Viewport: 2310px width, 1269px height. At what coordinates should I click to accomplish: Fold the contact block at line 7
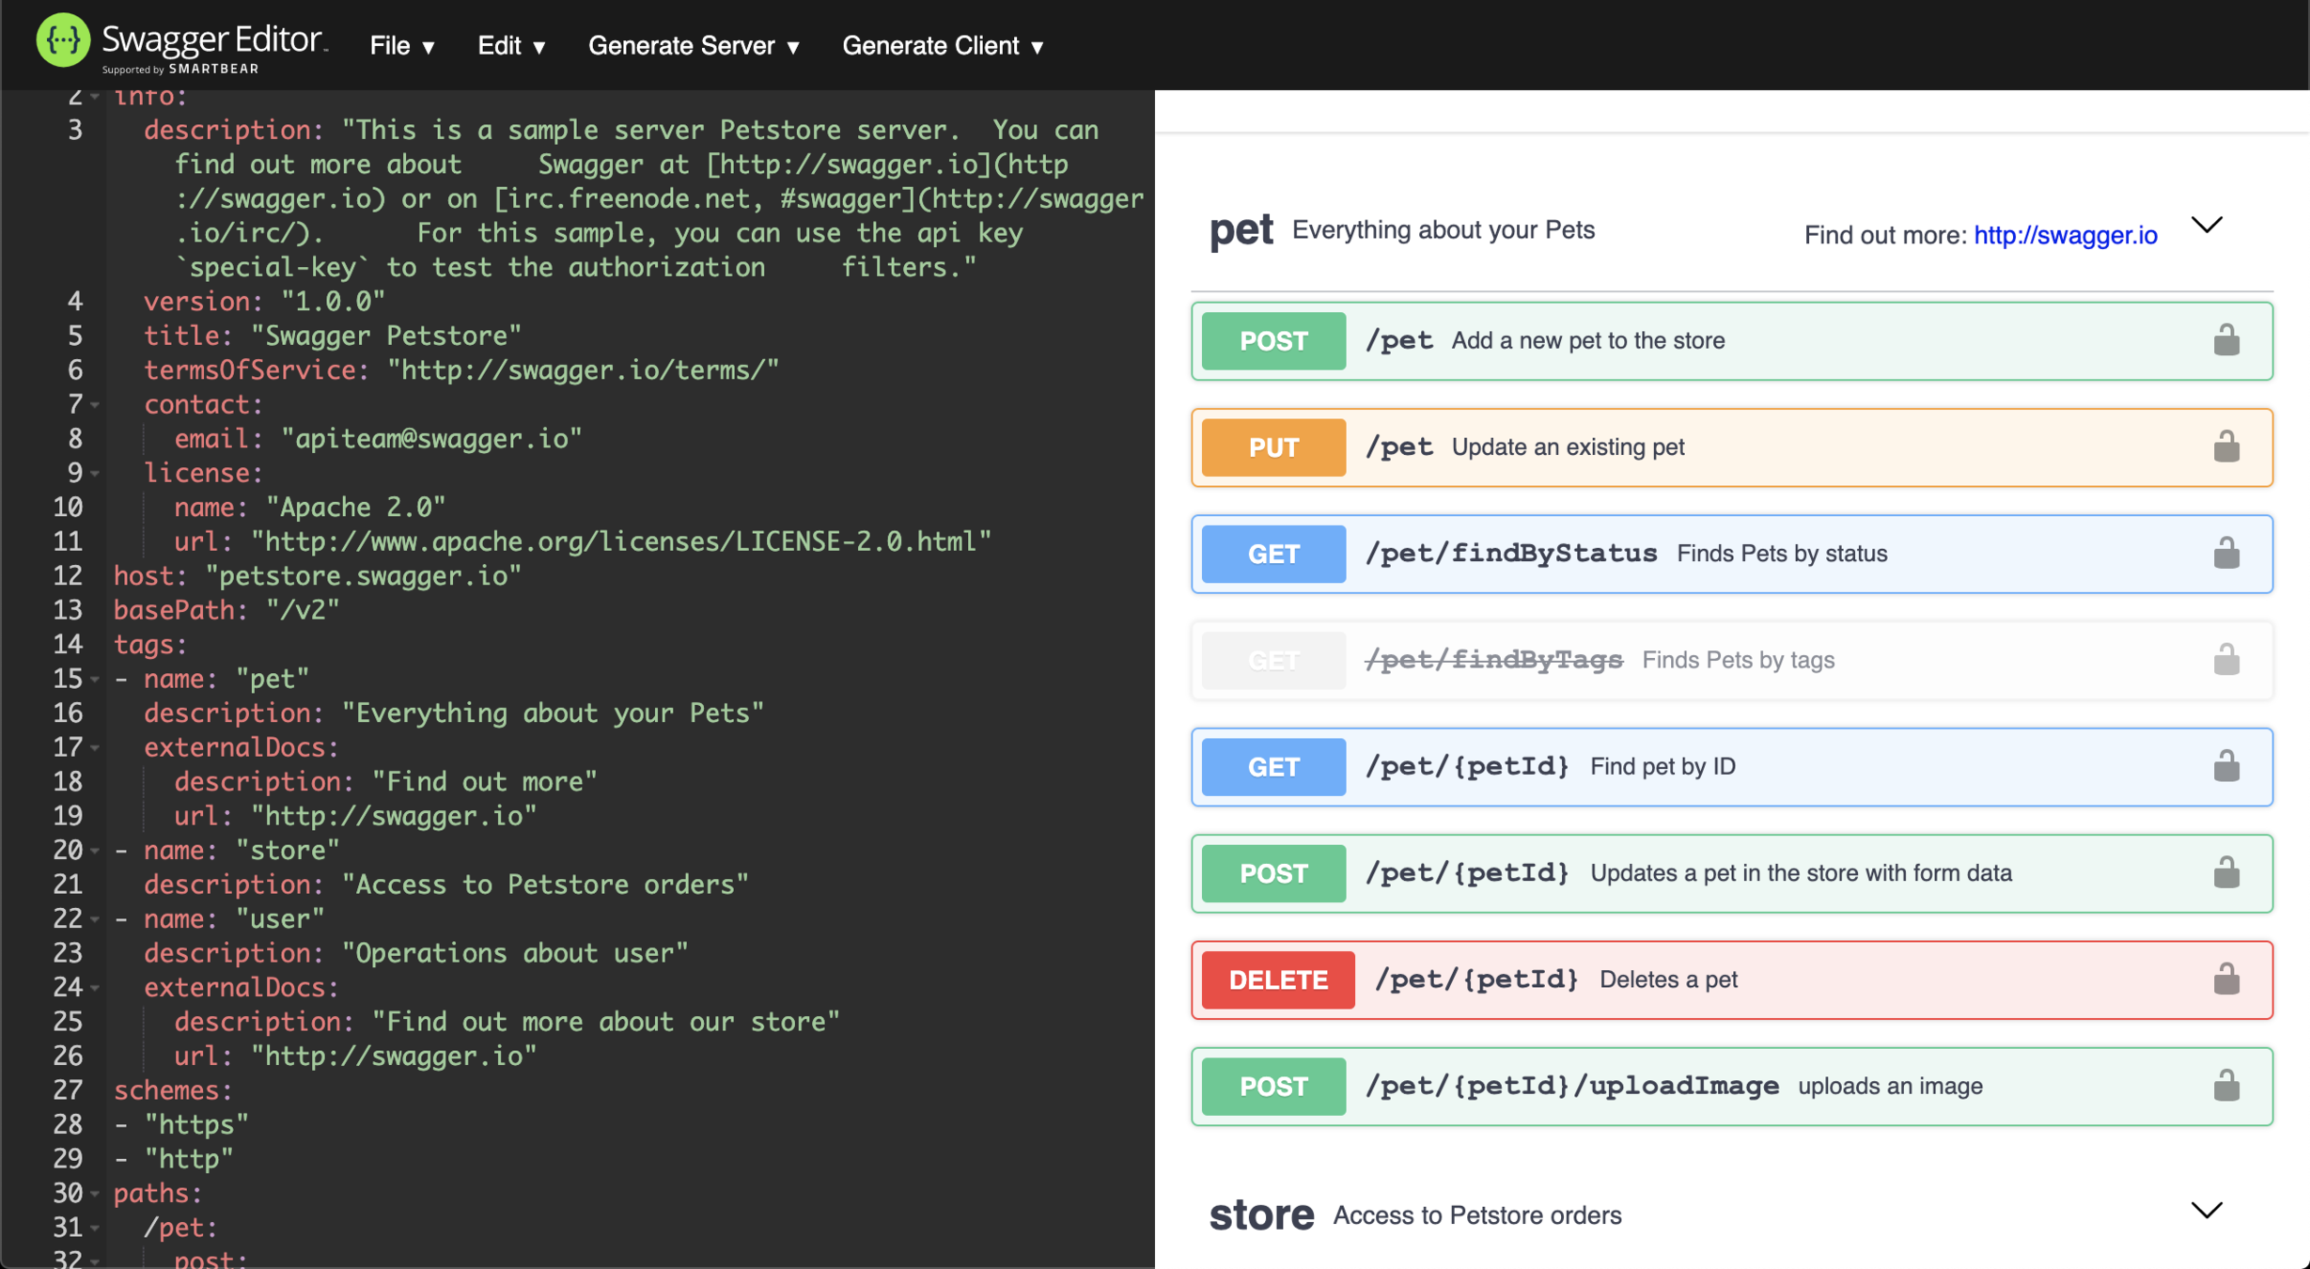coord(95,405)
